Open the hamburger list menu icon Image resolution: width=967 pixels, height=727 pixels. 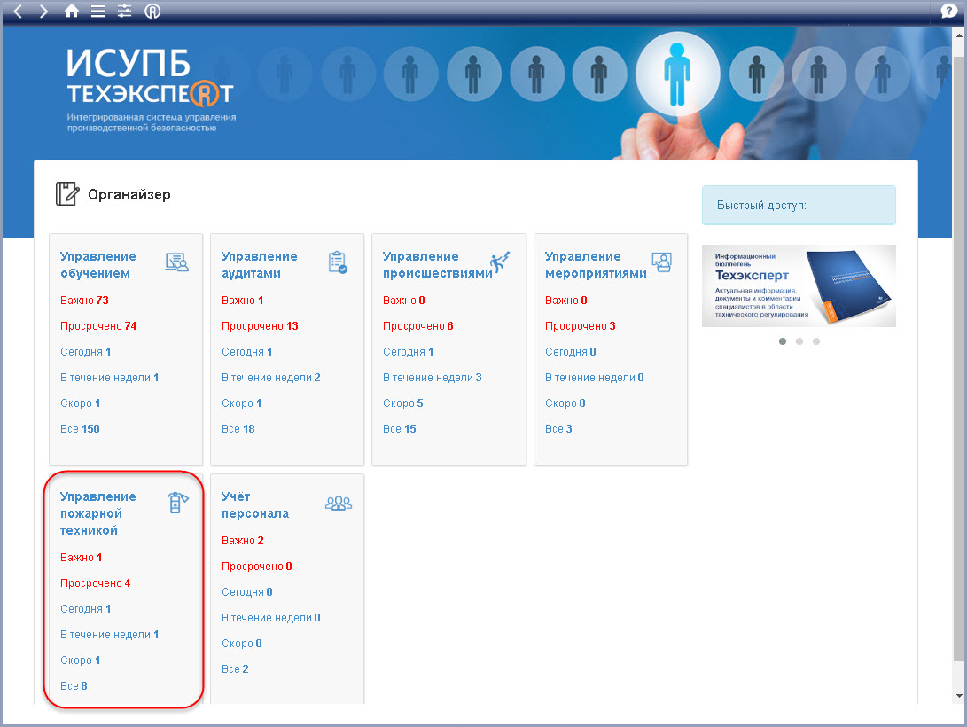pos(97,12)
